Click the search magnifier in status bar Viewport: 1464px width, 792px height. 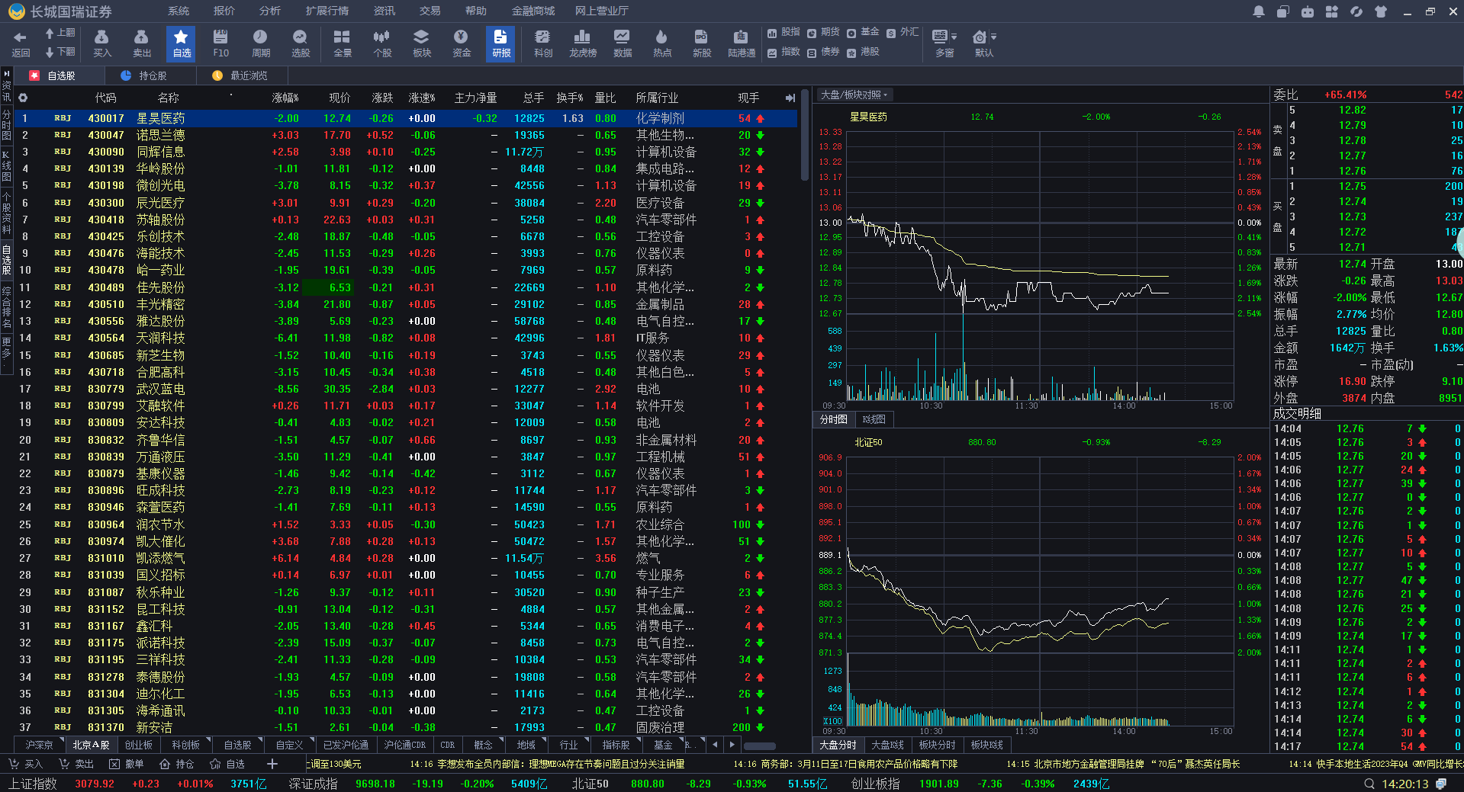[x=1369, y=784]
